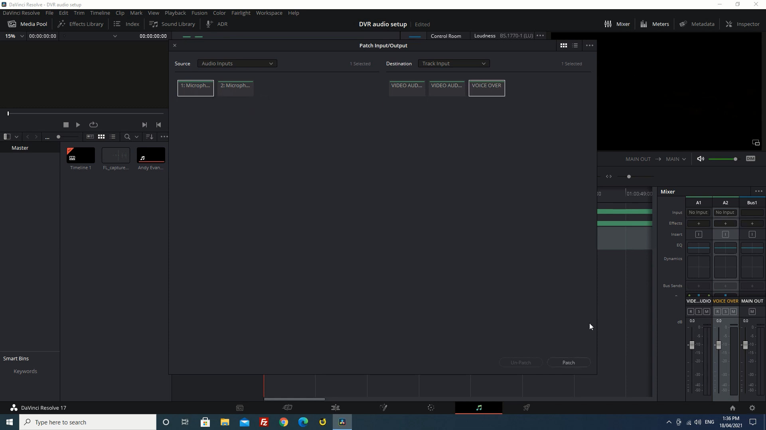
Task: Open patch dialog options menu
Action: pos(590,45)
